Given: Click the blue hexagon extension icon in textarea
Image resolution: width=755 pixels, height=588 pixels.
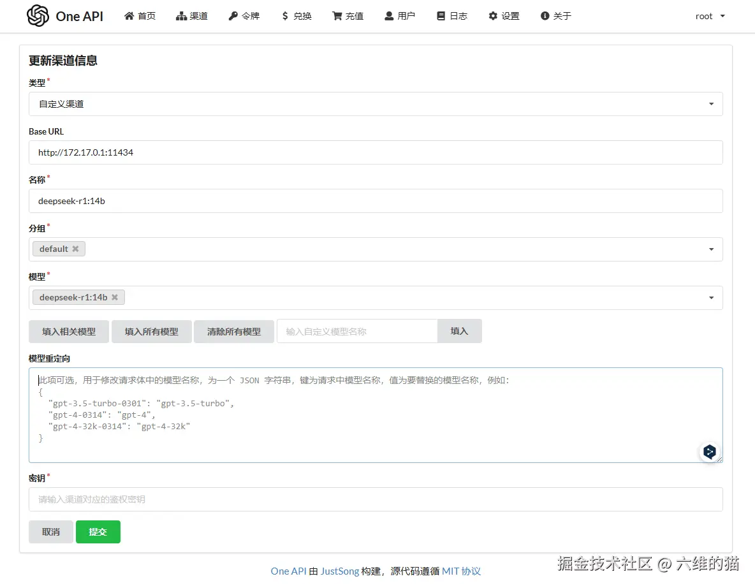Looking at the screenshot, I should click(709, 452).
